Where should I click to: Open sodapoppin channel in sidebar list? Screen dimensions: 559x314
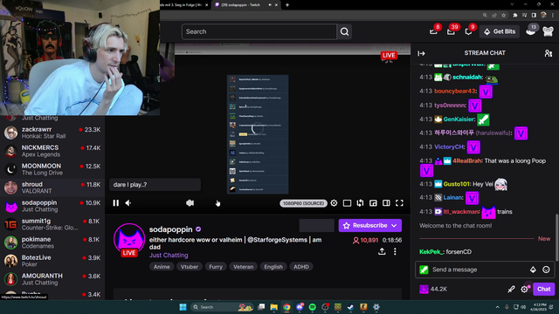pos(52,206)
